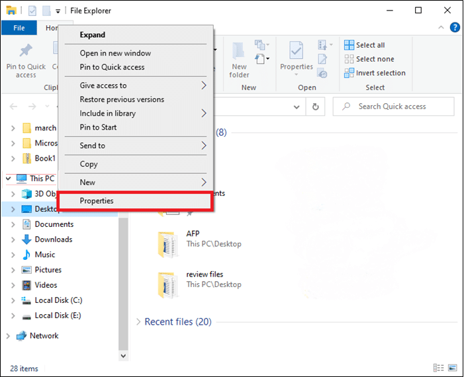Screen dimensions: 464x377
Task: Select Local Disk (C:) in navigation pane
Action: [58, 300]
